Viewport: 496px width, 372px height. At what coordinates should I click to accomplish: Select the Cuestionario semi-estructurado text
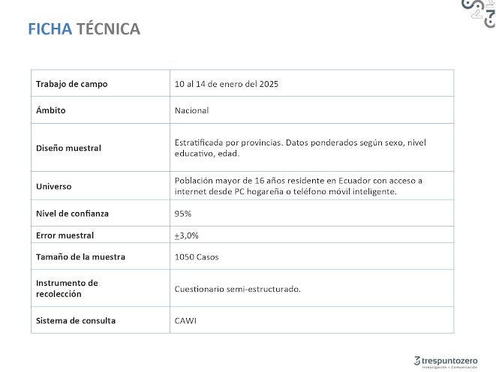[x=237, y=289]
